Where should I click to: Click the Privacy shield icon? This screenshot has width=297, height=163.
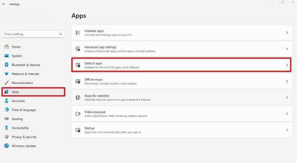7,137
